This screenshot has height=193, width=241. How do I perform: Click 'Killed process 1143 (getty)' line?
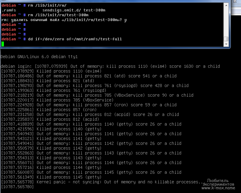coord(51,158)
